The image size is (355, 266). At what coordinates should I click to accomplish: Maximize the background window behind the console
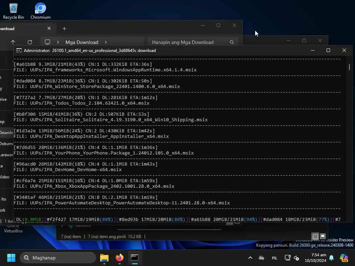click(304, 41)
